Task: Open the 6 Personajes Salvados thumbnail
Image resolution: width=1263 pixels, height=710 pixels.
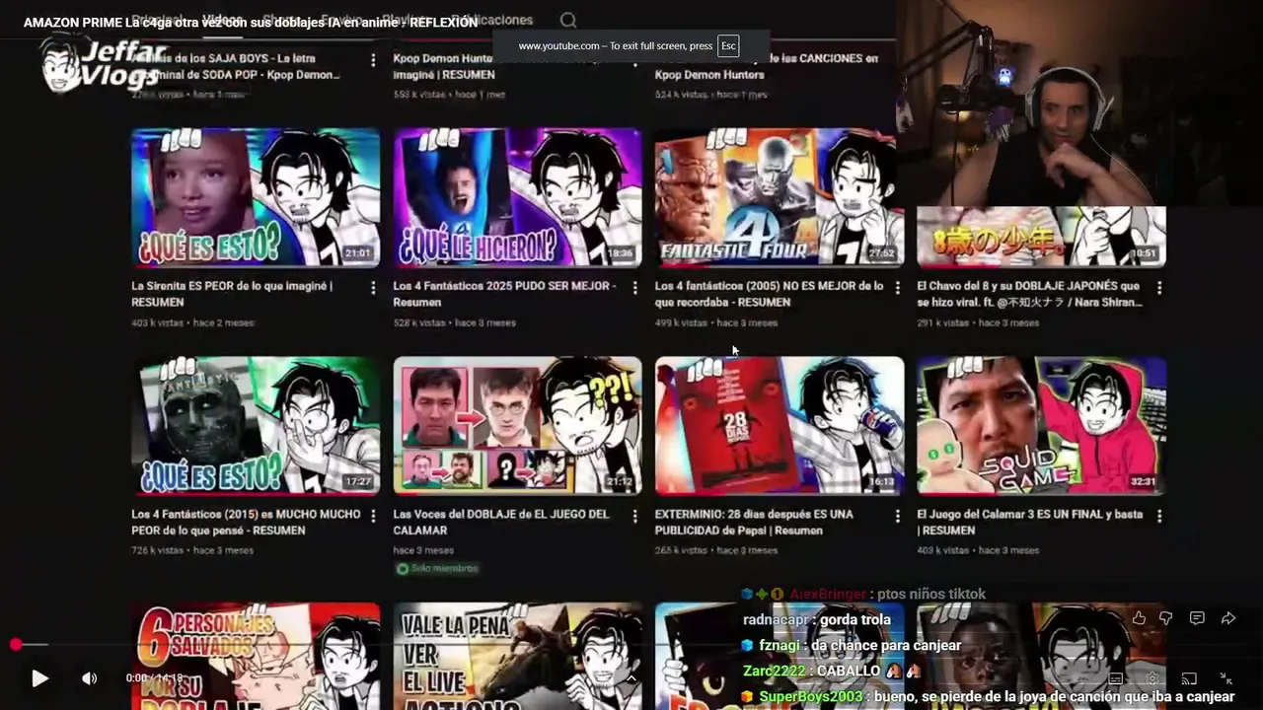Action: coord(256,656)
